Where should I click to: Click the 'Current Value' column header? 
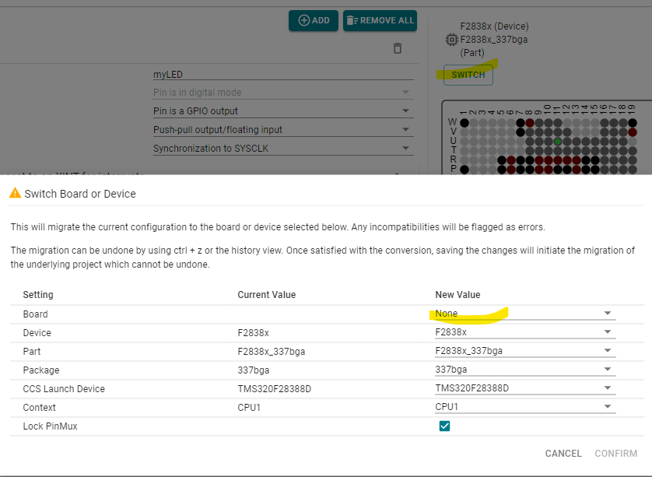[267, 294]
